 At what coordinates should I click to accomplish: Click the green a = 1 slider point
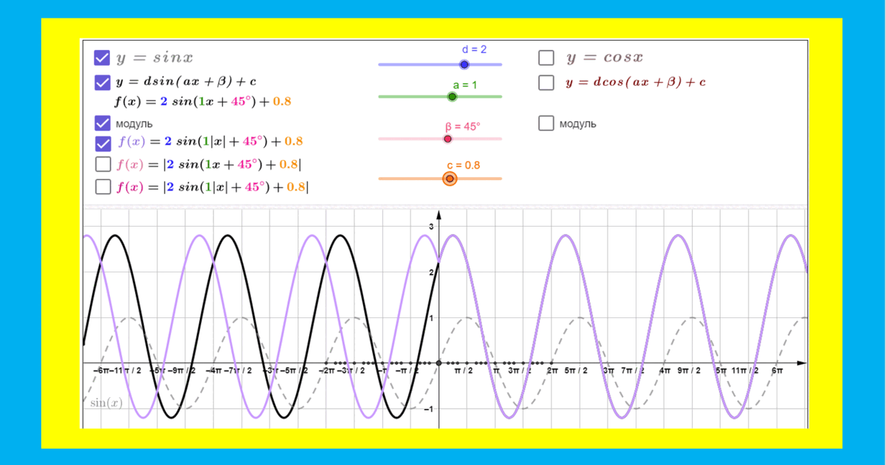pos(453,96)
